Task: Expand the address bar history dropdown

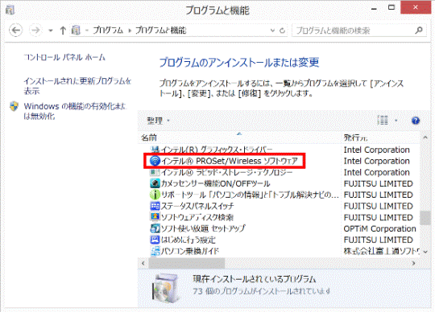Action: tap(272, 31)
